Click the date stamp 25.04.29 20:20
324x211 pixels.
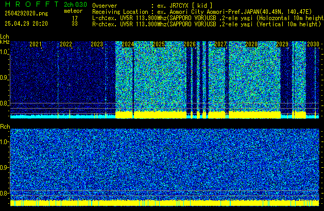26,24
